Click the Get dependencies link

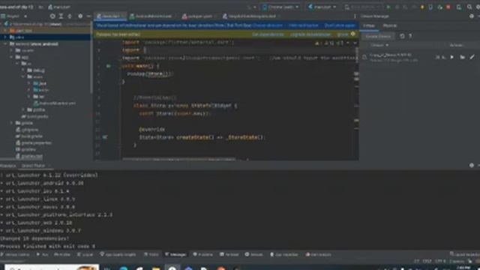coord(268,34)
